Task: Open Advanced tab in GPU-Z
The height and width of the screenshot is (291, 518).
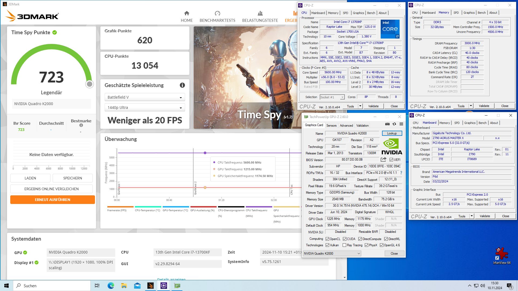Action: click(346, 126)
